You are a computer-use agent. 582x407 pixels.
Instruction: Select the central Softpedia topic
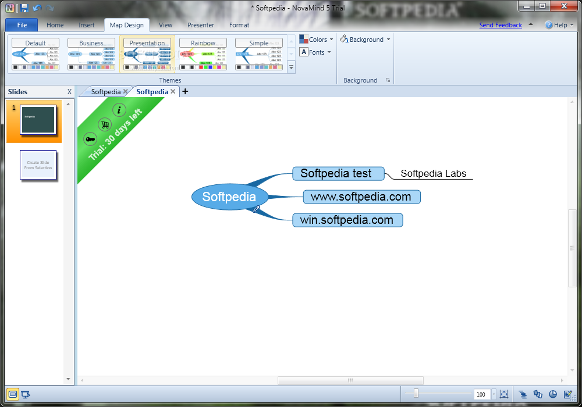click(x=229, y=197)
